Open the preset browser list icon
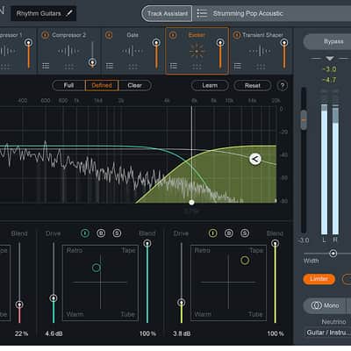The height and width of the screenshot is (351, 351). coord(202,13)
